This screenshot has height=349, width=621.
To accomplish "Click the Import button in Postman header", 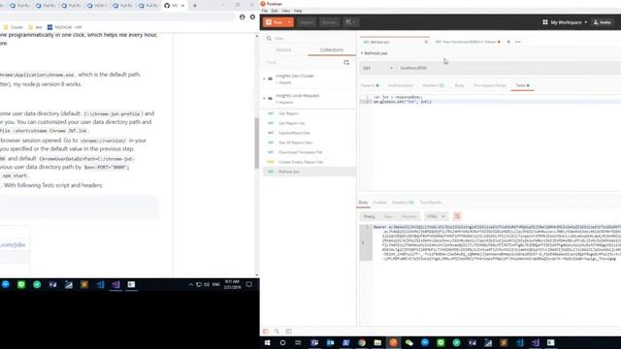I will pyautogui.click(x=307, y=22).
